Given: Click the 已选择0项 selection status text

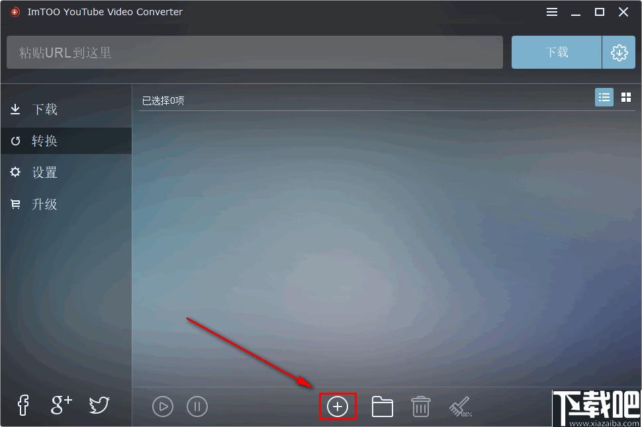Looking at the screenshot, I should click(163, 100).
